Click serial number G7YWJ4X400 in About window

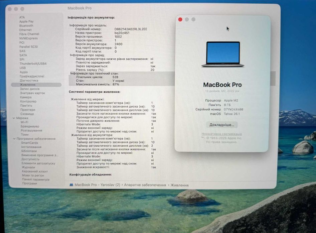[x=233, y=110]
